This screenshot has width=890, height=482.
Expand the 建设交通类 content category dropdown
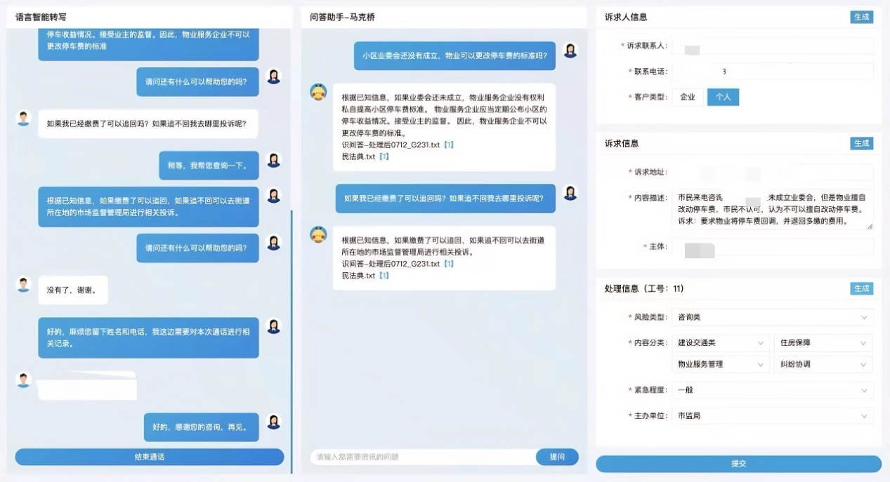point(721,342)
